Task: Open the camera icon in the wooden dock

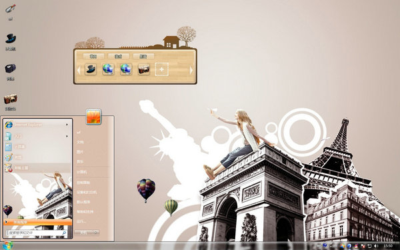Action: (144, 69)
